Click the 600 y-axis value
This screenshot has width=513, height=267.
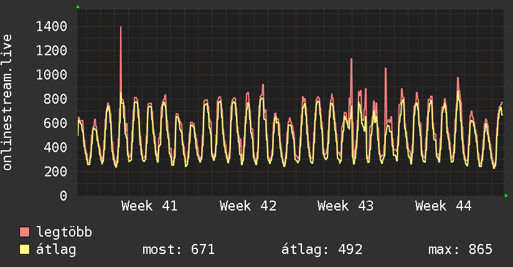pyautogui.click(x=55, y=123)
